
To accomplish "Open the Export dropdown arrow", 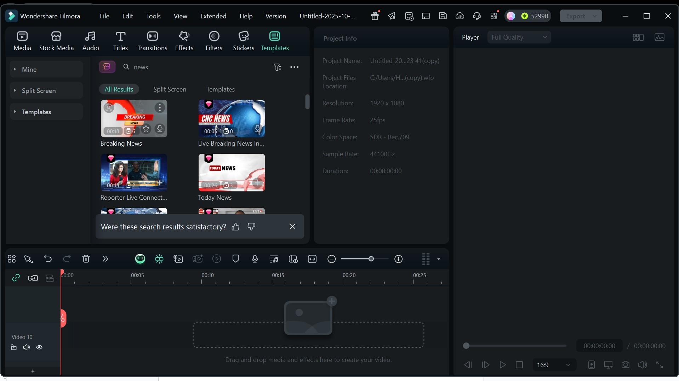I will click(595, 16).
